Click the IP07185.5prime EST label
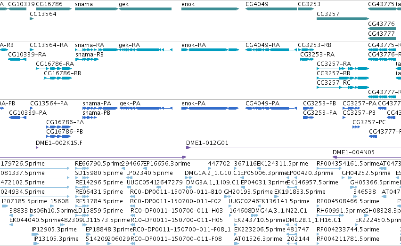Screen dimensions: 401x246 coord(25,201)
